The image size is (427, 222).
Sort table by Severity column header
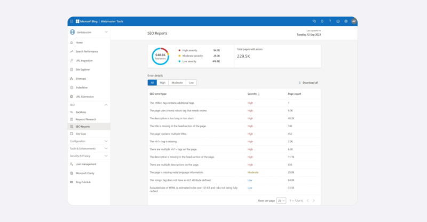tap(253, 94)
